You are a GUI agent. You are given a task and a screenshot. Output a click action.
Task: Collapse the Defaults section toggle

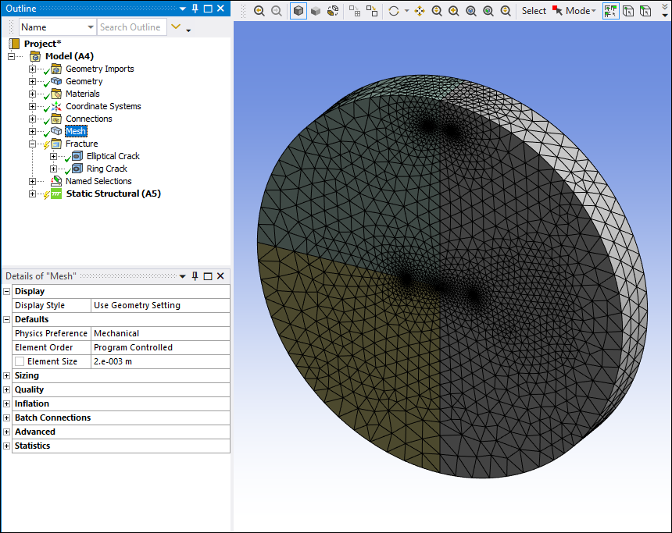pyautogui.click(x=7, y=319)
